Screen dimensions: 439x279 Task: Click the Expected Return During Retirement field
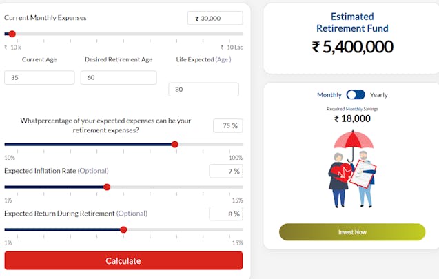coord(226,214)
